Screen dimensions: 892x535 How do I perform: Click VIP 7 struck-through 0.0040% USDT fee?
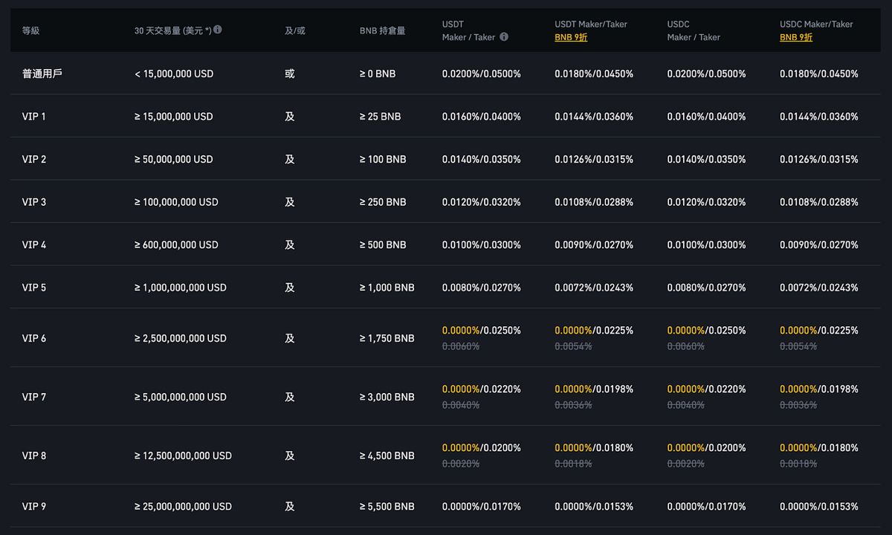click(461, 405)
